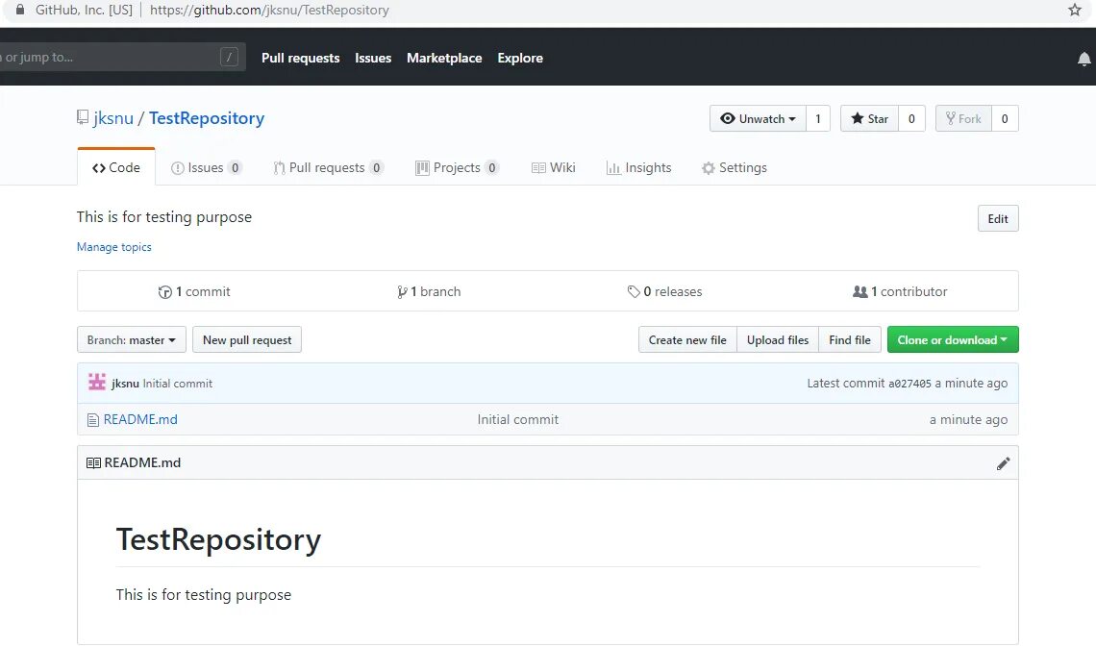The height and width of the screenshot is (647, 1096).
Task: Click the Fork button
Action: coord(963,119)
